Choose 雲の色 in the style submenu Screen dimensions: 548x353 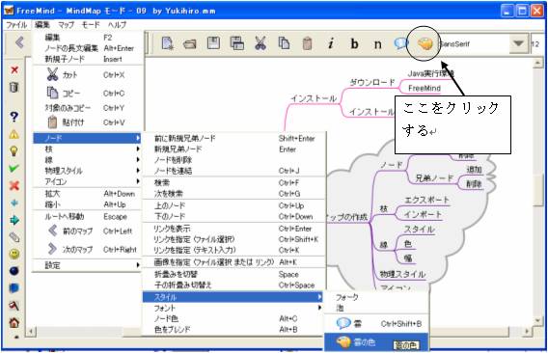[376, 341]
